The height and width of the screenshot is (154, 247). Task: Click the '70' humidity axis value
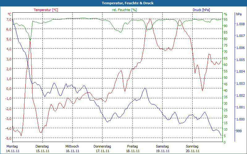click(x=225, y=52)
